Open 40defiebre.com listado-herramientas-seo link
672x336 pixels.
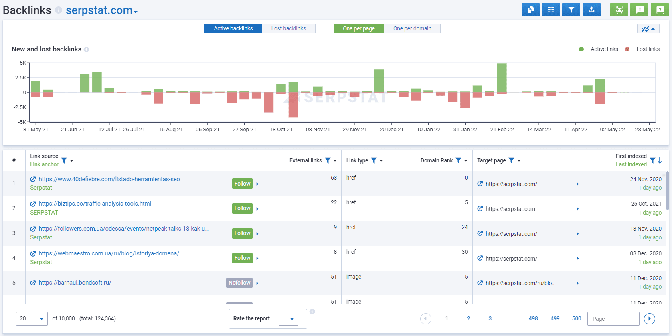[109, 179]
